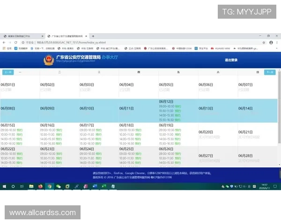Open the 广东公安政务服务 bookmark
Image resolution: width=281 pixels, height=224 pixels.
[x=156, y=49]
